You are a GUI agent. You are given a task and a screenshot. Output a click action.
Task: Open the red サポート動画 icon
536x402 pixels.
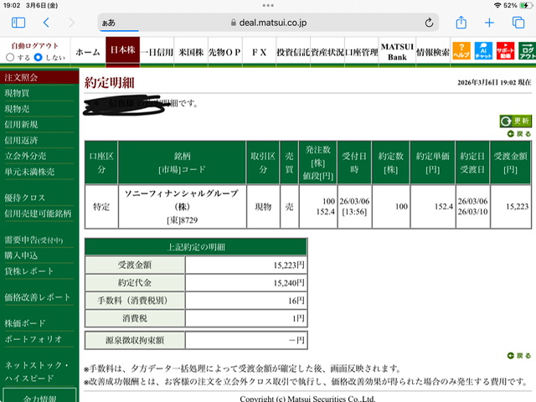tap(505, 51)
